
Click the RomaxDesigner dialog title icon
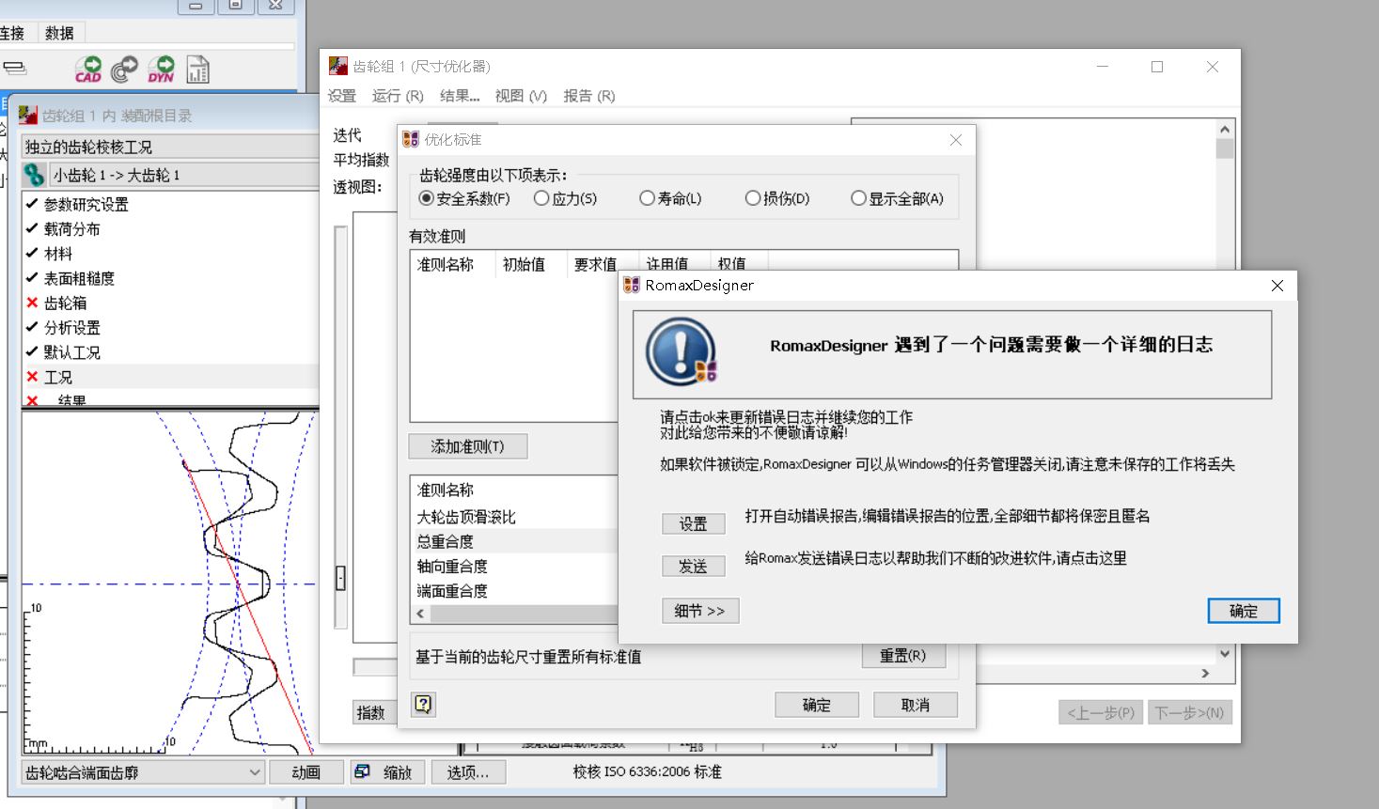coord(632,285)
